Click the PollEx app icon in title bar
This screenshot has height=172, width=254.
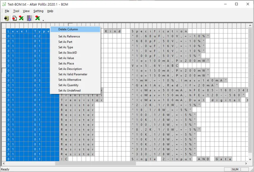point(4,4)
